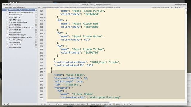Viewport: 191px width, 107px height.
Task: Click the null colorPrimary value
Action: tap(87, 40)
